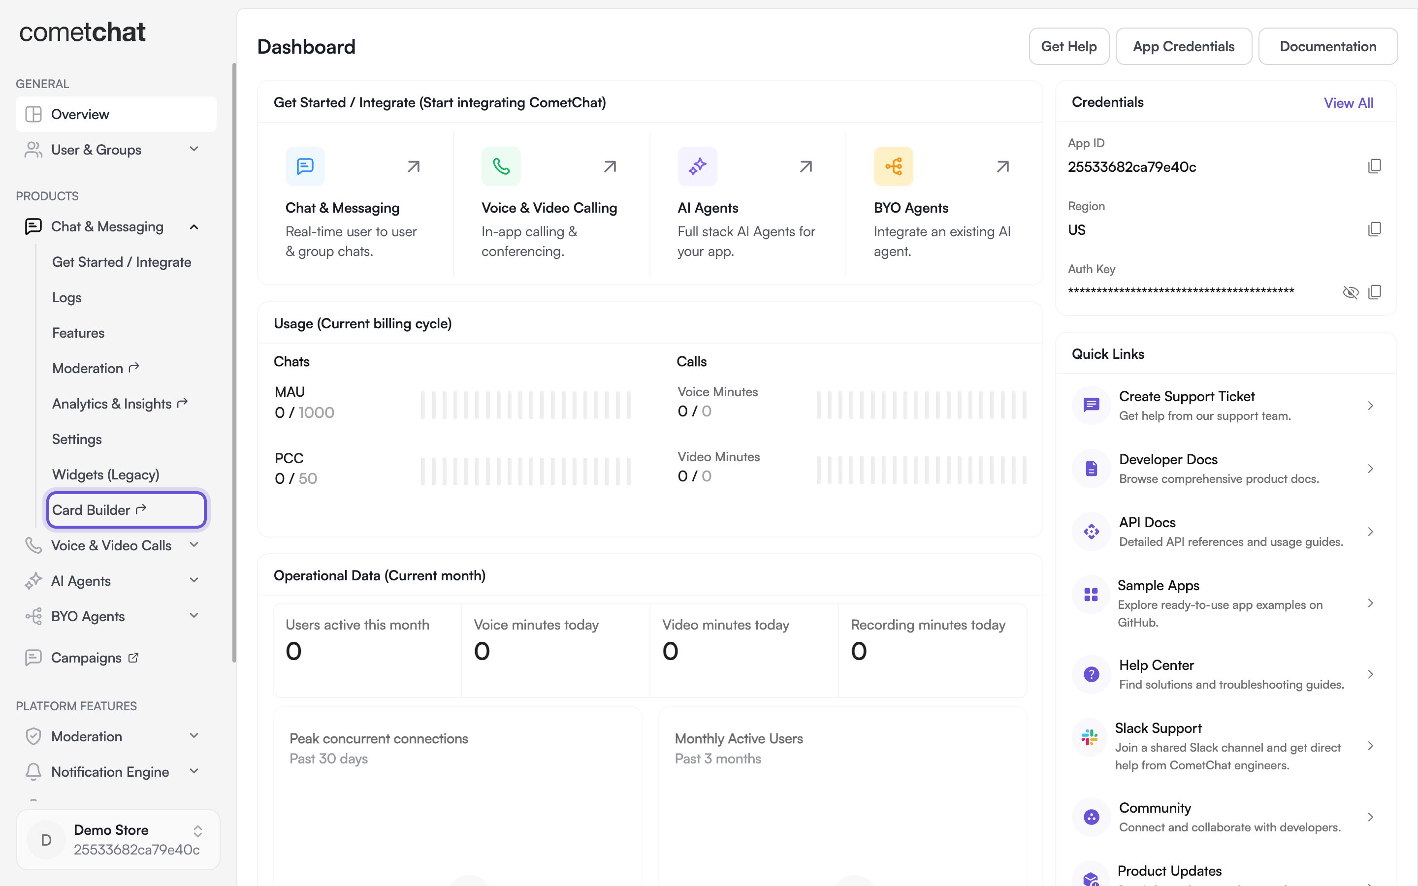Click the Voice Minutes usage bar
Image resolution: width=1418 pixels, height=886 pixels.
tap(922, 405)
